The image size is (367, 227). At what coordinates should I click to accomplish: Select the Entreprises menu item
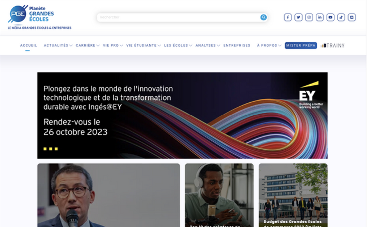[237, 45]
